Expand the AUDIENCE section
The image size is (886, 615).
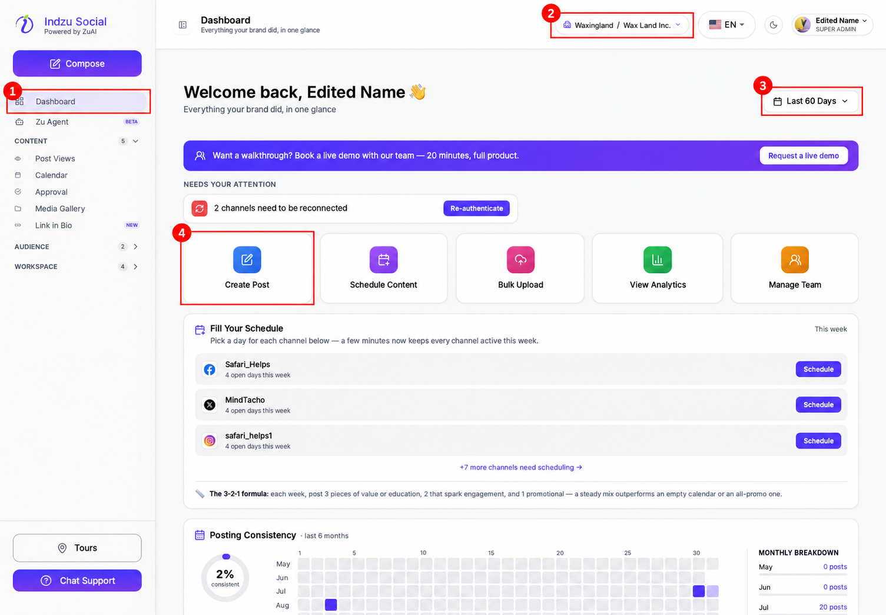click(77, 247)
